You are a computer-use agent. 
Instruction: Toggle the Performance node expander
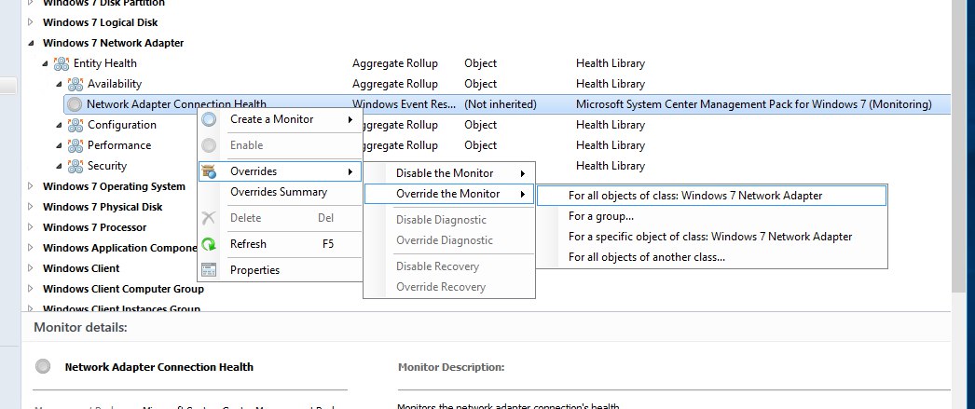pyautogui.click(x=60, y=145)
